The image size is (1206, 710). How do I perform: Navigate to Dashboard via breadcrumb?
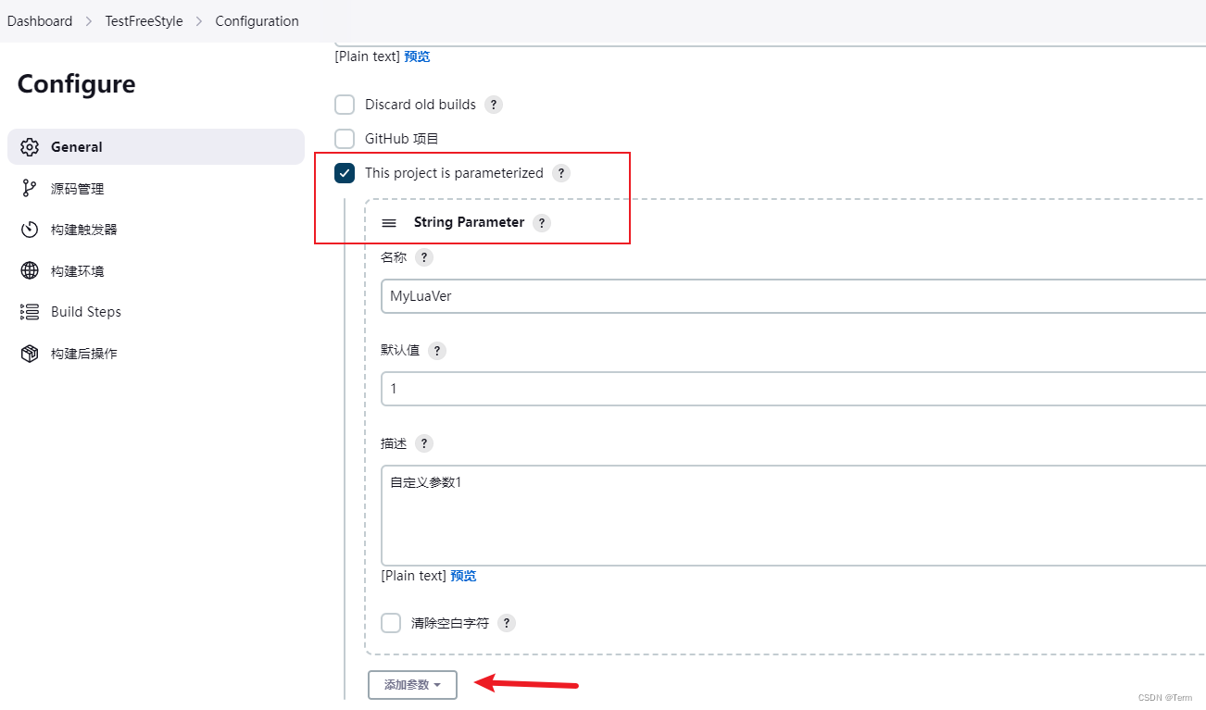39,20
